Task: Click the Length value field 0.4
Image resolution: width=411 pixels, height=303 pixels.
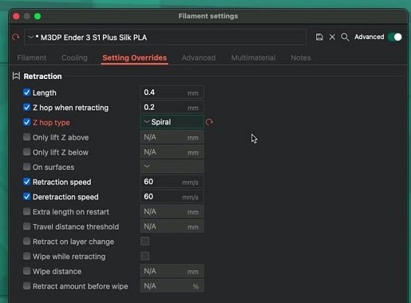Action: click(172, 92)
